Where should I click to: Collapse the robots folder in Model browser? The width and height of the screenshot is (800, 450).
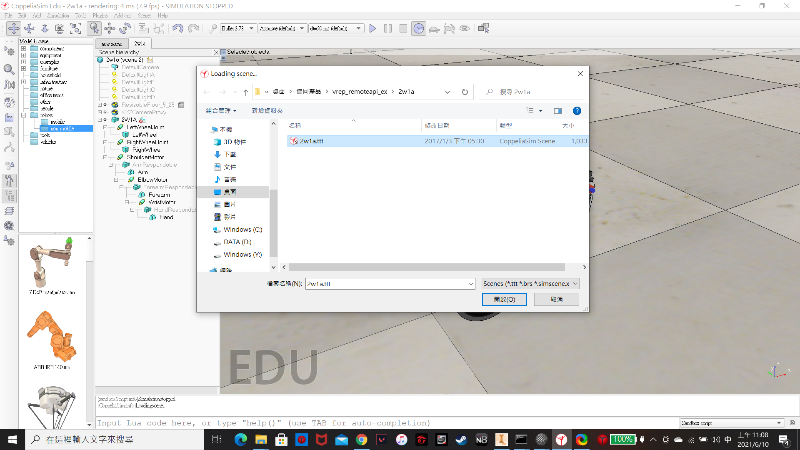[24, 115]
